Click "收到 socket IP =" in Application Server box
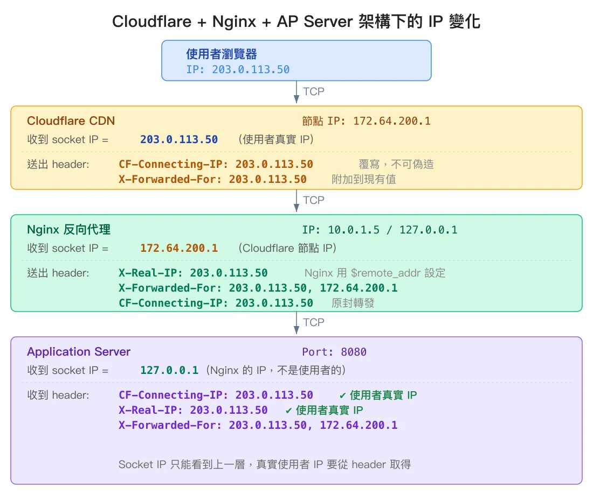 [x=68, y=370]
